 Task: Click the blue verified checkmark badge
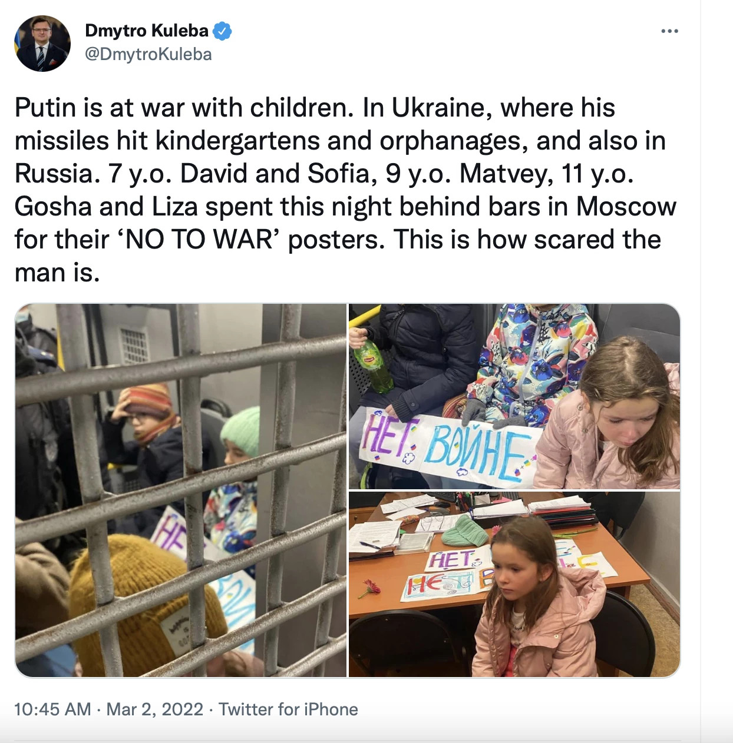(222, 31)
